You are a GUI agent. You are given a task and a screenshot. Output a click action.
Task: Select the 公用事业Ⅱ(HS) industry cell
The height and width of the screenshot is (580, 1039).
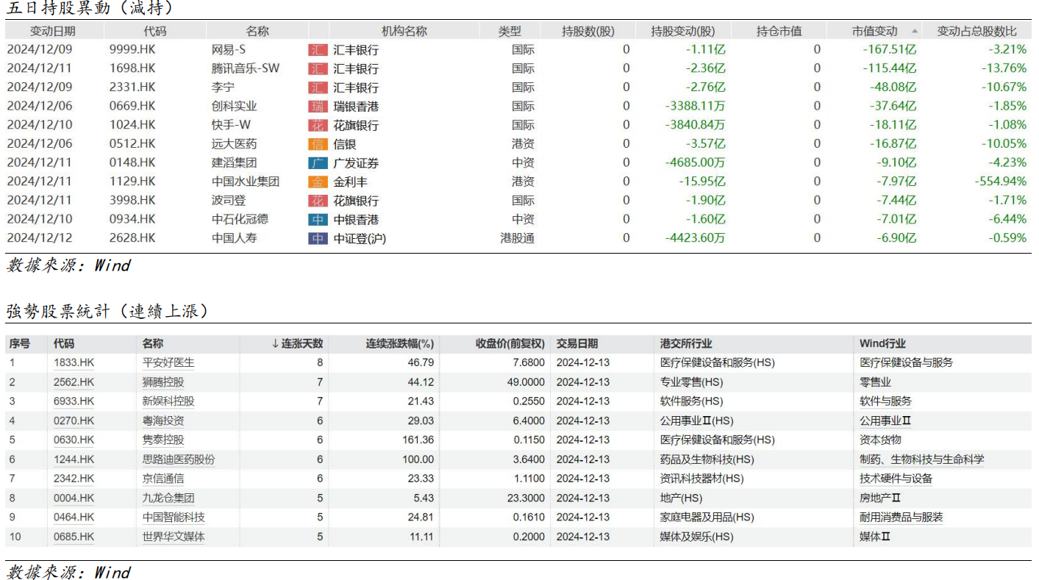(x=697, y=420)
